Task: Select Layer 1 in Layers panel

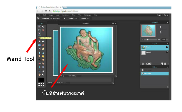Action: (155, 48)
